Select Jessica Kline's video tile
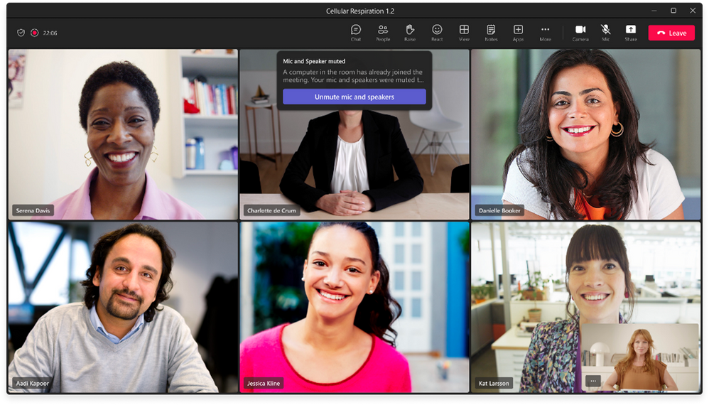Screen dimensions: 709x405 click(354, 307)
